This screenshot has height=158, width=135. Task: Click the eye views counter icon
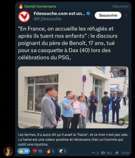tap(103, 153)
